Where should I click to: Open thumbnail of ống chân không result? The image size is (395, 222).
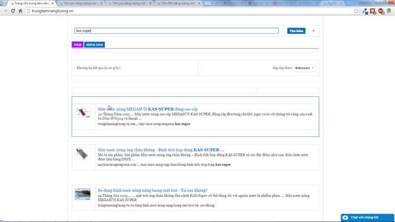(x=82, y=154)
